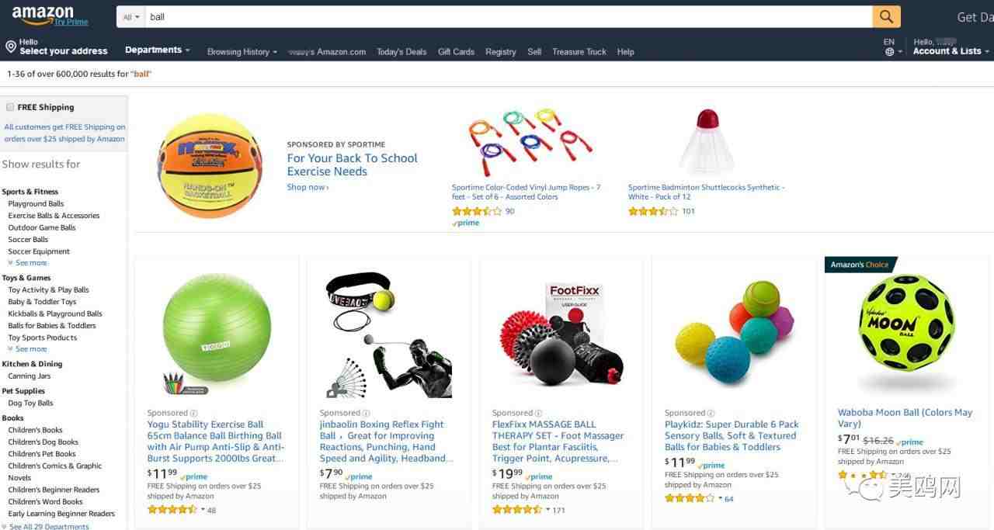The image size is (994, 530).
Task: Click the Sponsored info icon under FlexFixx
Action: (x=538, y=413)
